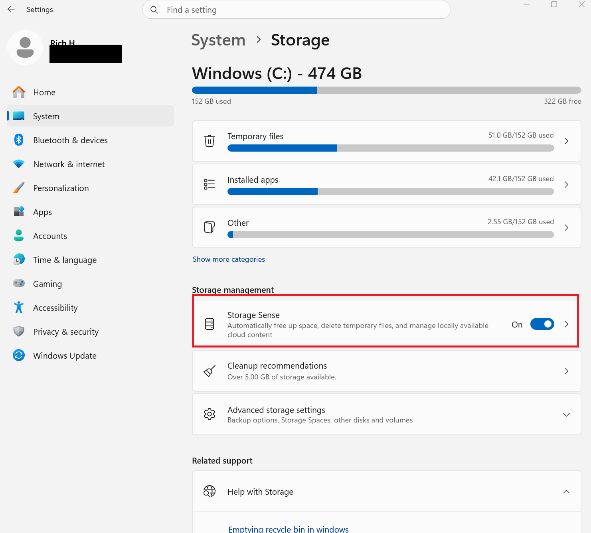Click the Help with Storage title text
Viewport: 591px width, 533px height.
coord(260,492)
